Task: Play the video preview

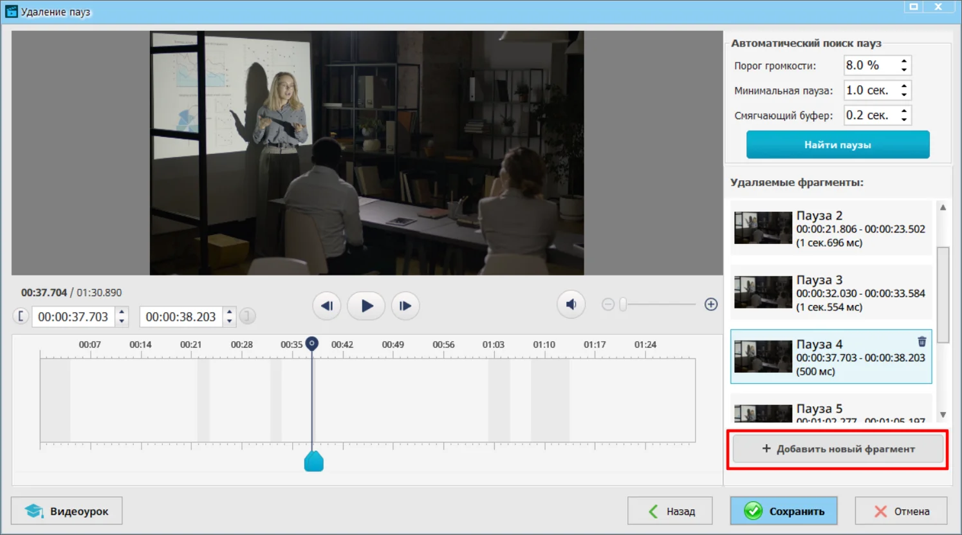Action: click(366, 306)
